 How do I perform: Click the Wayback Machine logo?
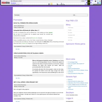(6, 3)
